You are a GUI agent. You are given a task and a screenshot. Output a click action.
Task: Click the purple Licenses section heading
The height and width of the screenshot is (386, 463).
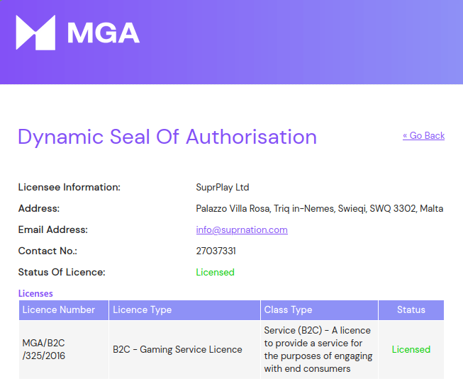35,293
